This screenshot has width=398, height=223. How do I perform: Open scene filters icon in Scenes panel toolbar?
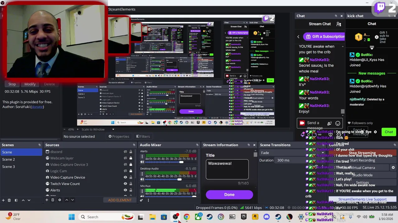[16, 200]
